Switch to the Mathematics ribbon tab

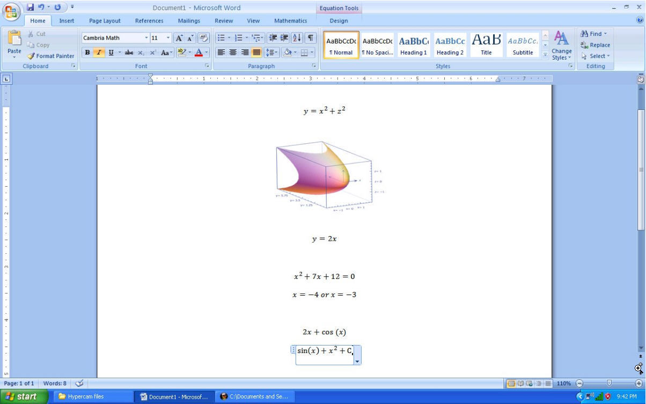[290, 20]
